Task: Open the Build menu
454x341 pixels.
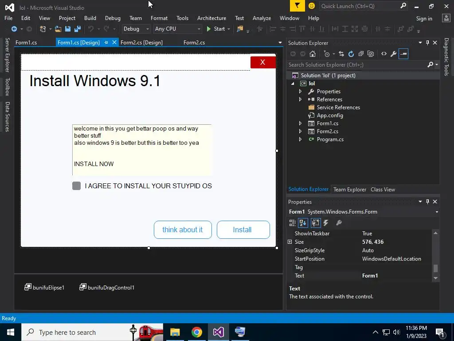Action: tap(90, 18)
